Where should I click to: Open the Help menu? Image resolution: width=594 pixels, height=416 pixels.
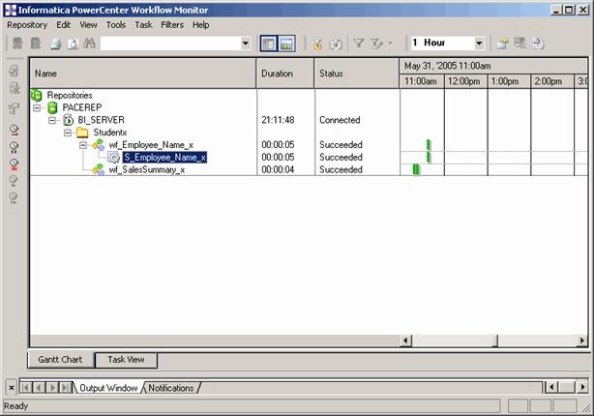coord(201,25)
